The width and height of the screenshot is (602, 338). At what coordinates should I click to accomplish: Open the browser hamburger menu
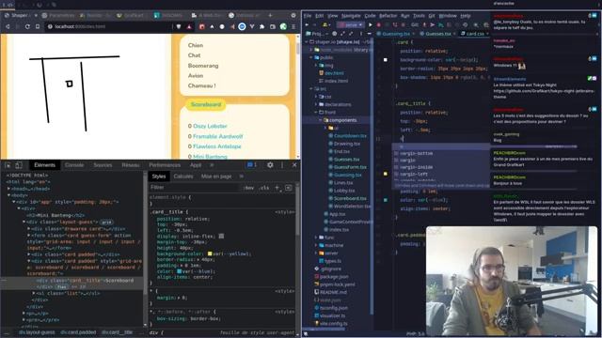(x=293, y=26)
